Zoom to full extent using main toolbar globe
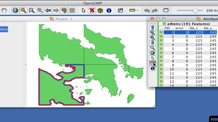The width and height of the screenshot is (218, 122). 15,11
